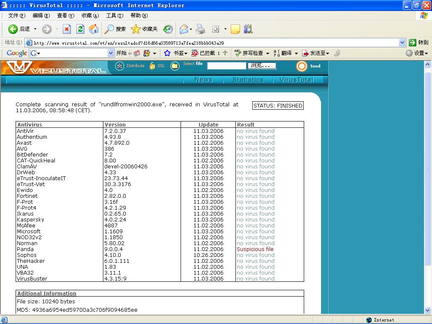The height and width of the screenshot is (324, 432).
Task: Expand the address bar URL dropdown
Action: [x=402, y=43]
